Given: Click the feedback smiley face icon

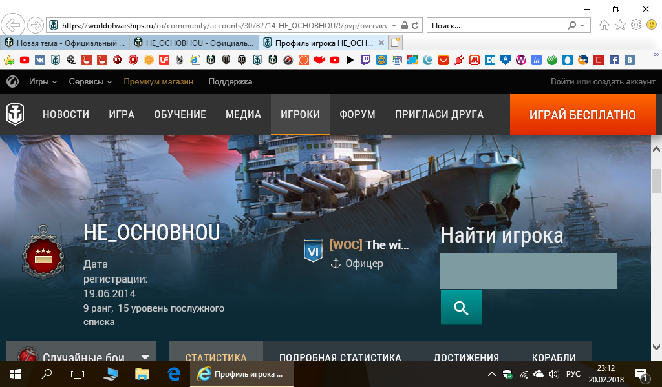Looking at the screenshot, I should coord(652,25).
